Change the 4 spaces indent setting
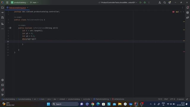This screenshot has height=107, width=190. point(180,99)
